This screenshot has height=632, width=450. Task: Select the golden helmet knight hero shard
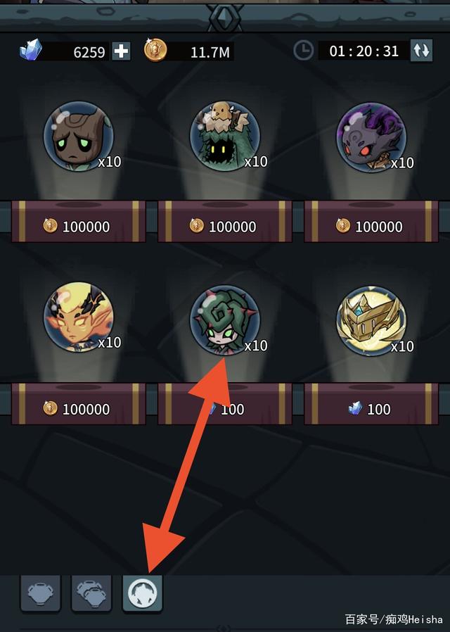tap(371, 321)
